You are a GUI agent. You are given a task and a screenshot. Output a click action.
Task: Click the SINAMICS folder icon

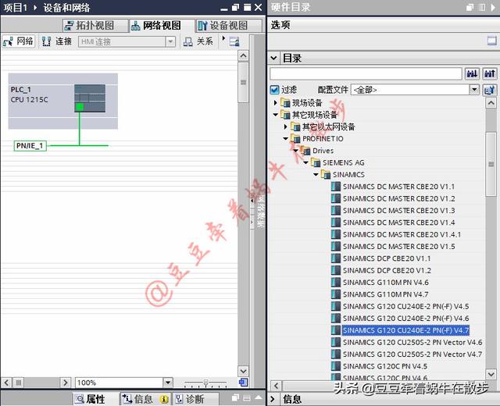326,175
